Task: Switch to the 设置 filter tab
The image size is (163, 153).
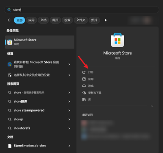Action: coord(67,20)
